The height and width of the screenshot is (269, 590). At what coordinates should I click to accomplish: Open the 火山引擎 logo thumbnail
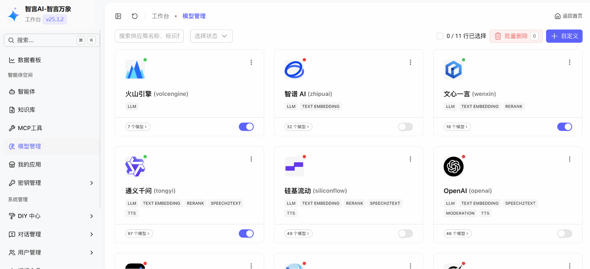tap(135, 69)
